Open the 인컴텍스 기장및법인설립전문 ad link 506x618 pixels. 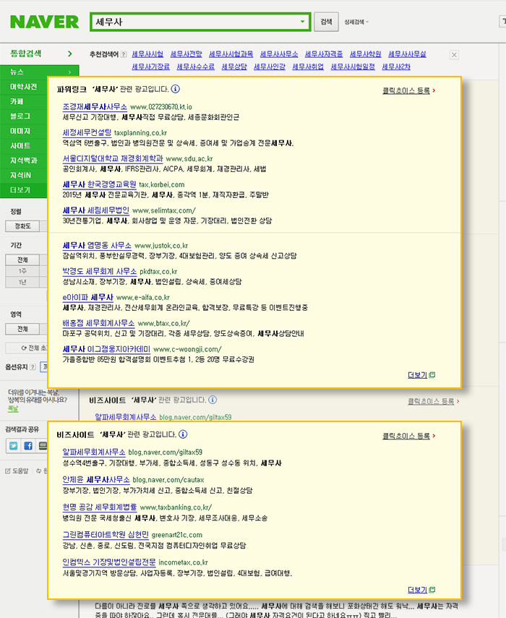click(109, 562)
